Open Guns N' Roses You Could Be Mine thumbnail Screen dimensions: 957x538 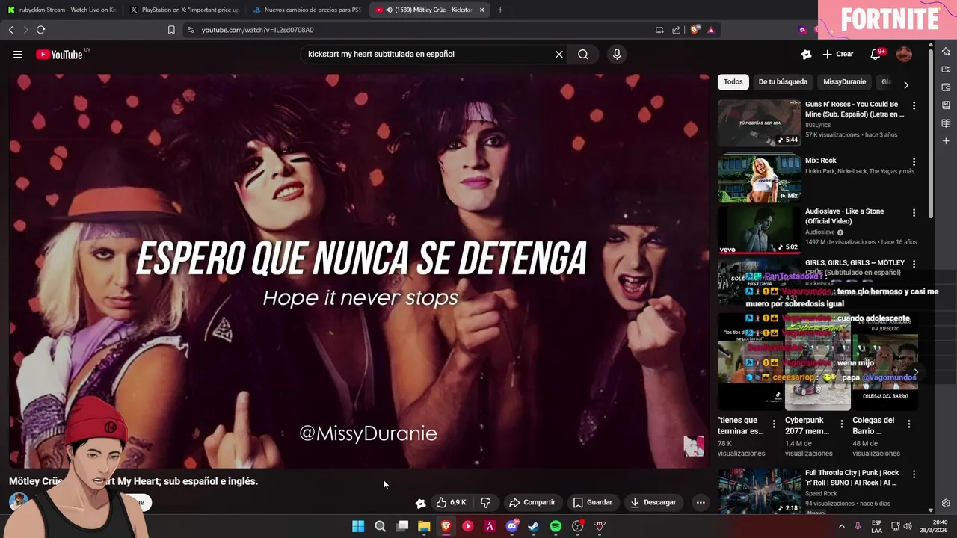click(x=759, y=123)
